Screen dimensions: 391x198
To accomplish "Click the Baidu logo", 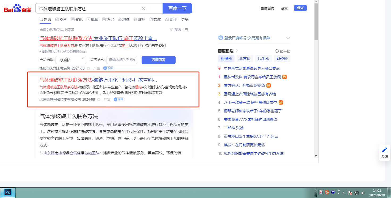I will (x=17, y=8).
